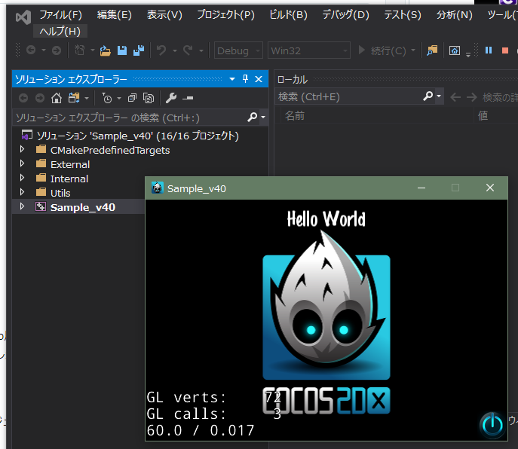Open the 編集(E) menu

[x=115, y=15]
